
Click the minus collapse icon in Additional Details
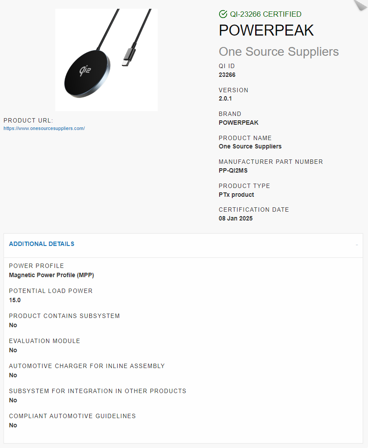(357, 245)
